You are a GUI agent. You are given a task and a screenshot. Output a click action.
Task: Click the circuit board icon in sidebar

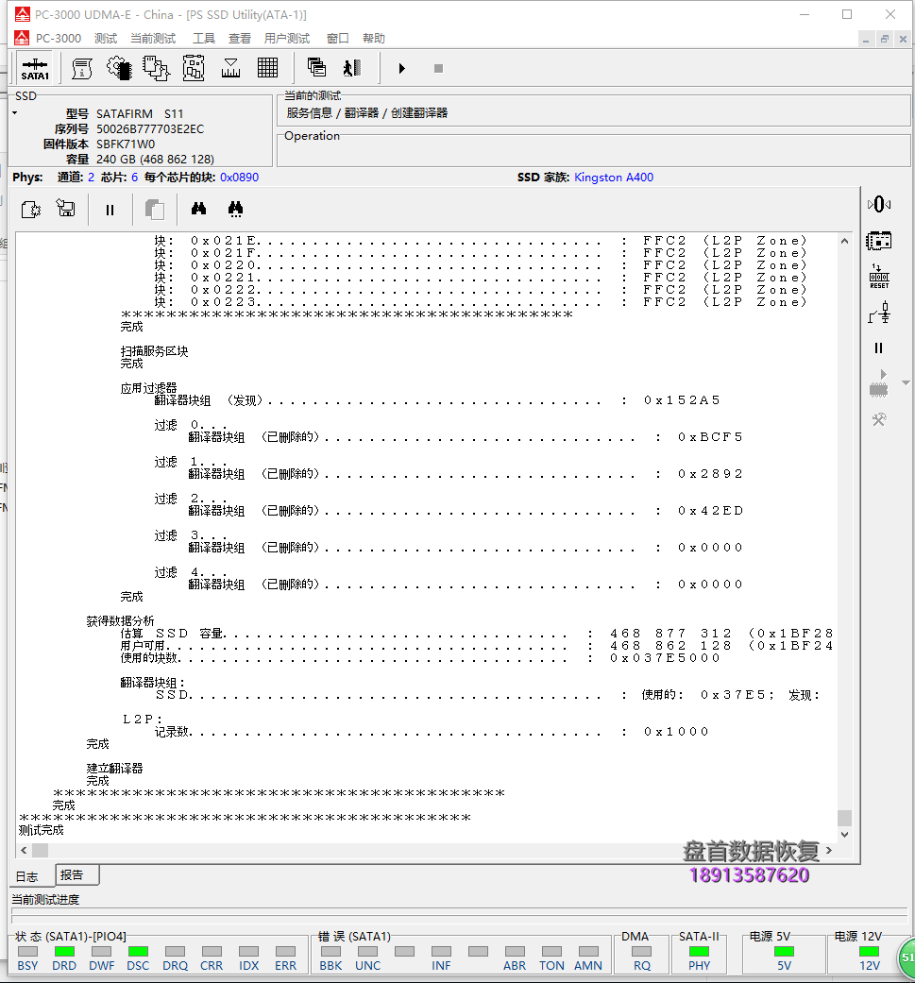pos(879,241)
